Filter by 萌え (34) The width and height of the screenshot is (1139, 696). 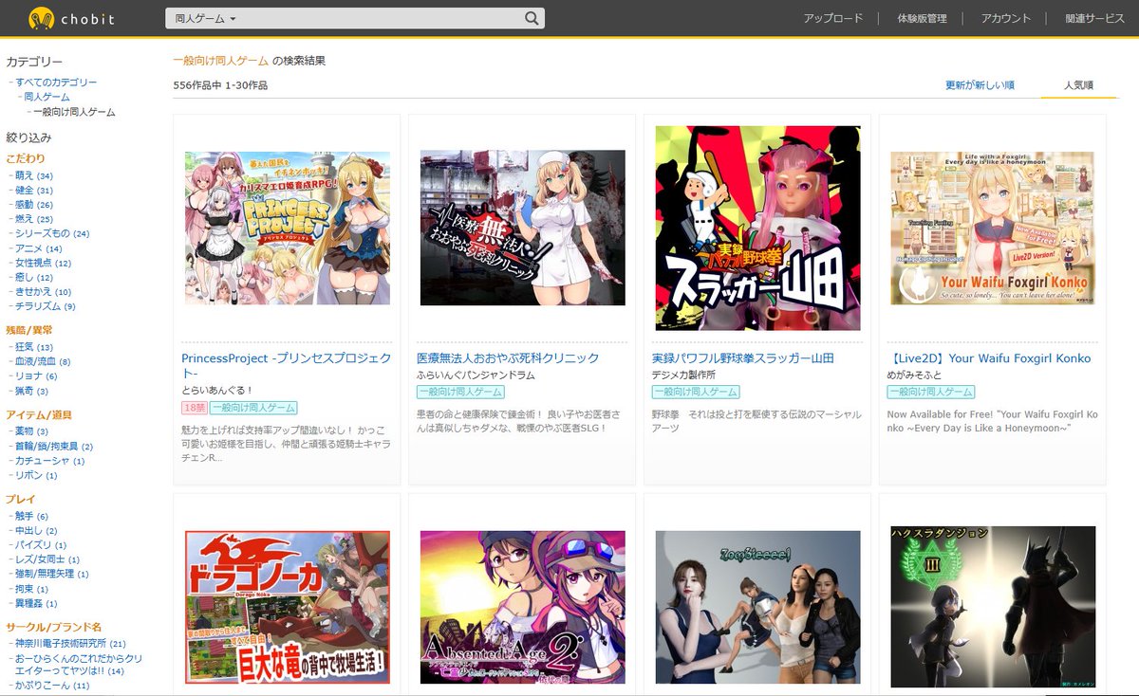tap(34, 175)
